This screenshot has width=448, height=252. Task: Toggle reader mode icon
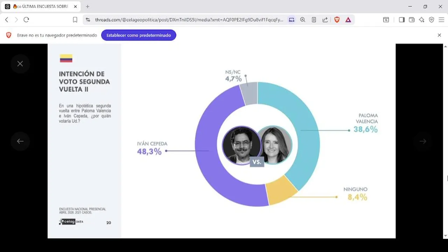[x=314, y=20]
